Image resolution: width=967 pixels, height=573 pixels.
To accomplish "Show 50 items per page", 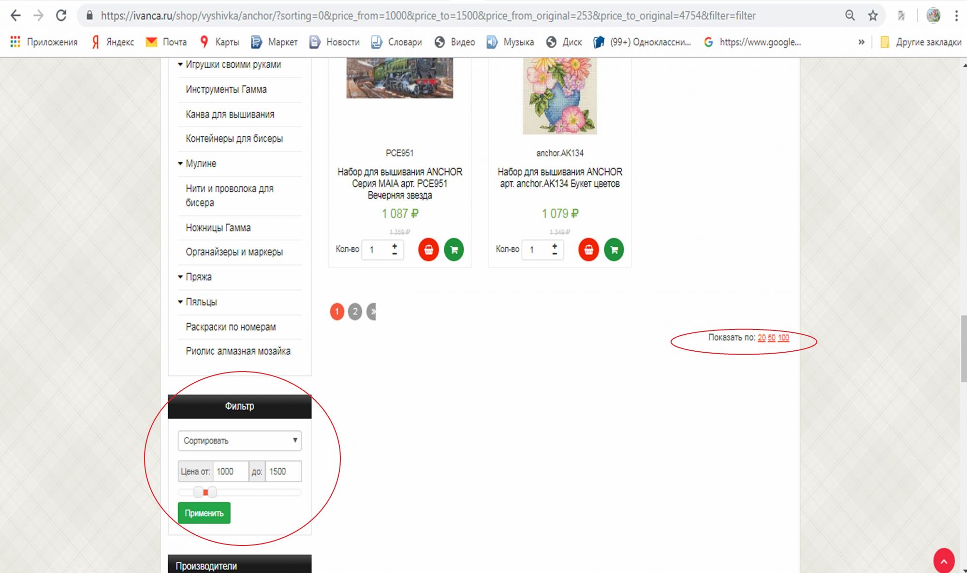I will [772, 338].
